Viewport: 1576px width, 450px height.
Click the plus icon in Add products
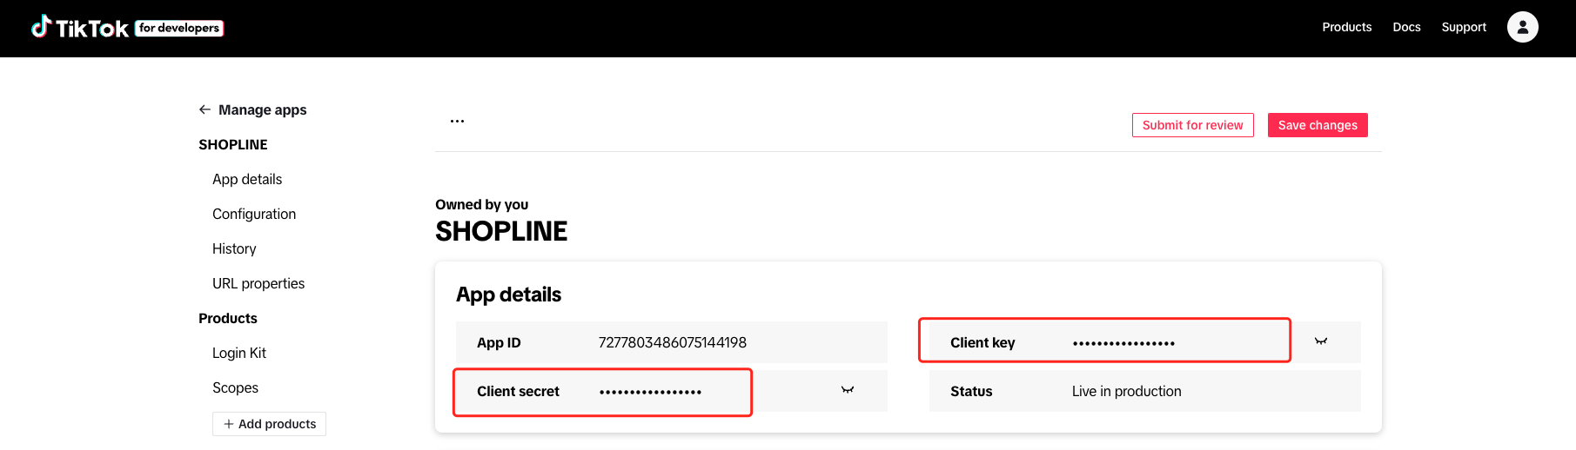click(229, 424)
